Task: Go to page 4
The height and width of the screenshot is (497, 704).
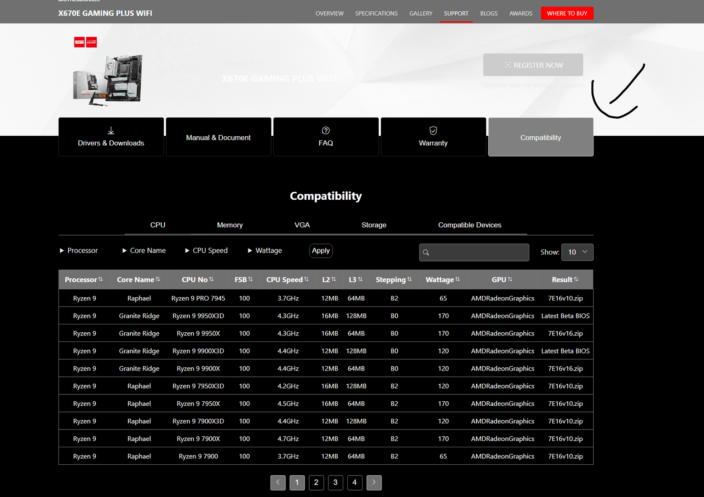Action: pos(355,482)
